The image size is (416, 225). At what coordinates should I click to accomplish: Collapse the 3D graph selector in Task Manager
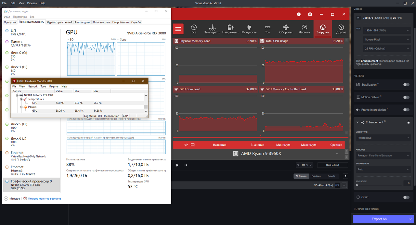pyautogui.click(x=68, y=39)
